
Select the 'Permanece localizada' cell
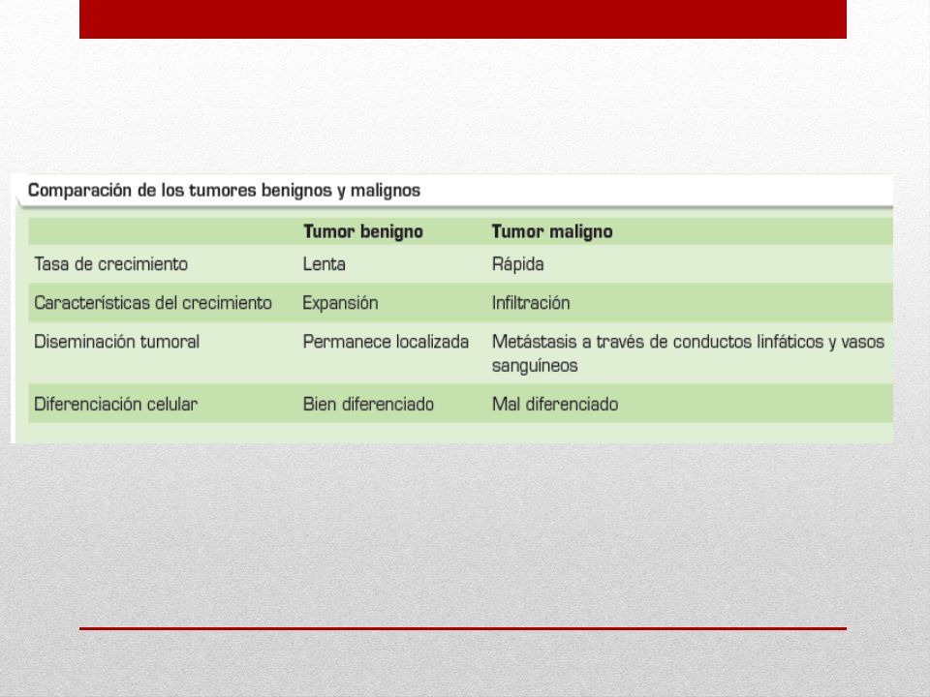click(x=387, y=342)
